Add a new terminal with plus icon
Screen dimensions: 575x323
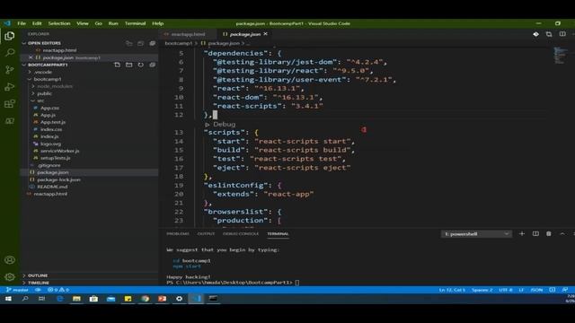[522, 233]
